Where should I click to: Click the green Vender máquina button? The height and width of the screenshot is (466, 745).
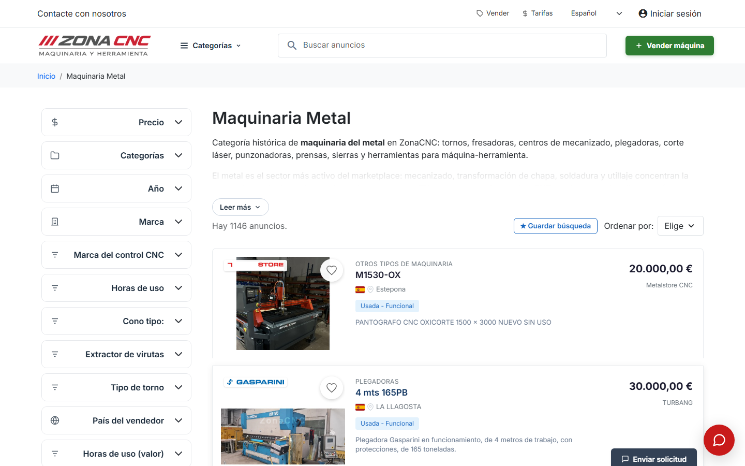click(x=669, y=46)
